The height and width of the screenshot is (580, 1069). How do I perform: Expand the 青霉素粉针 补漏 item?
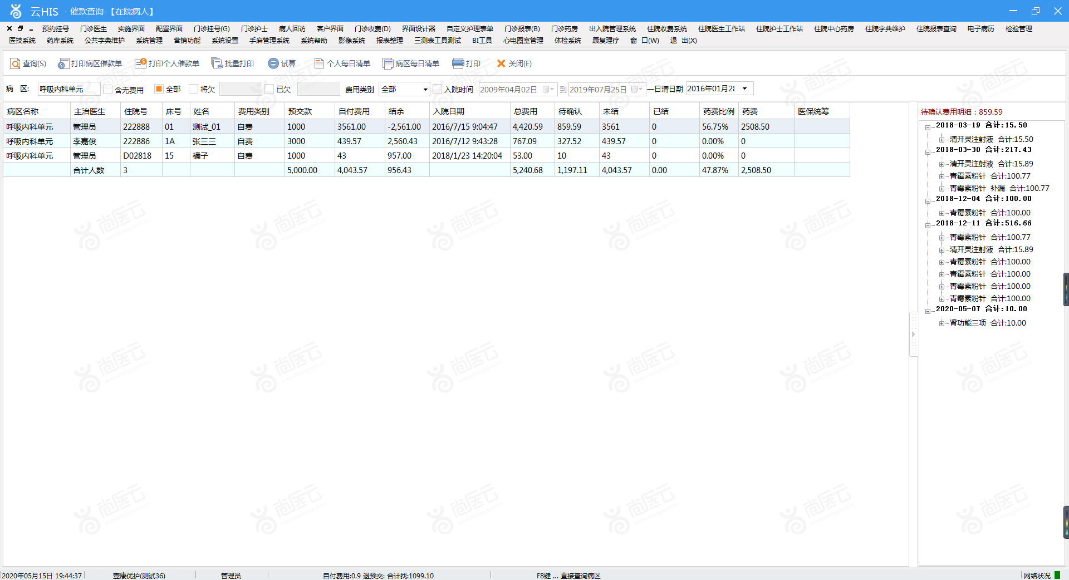[941, 189]
